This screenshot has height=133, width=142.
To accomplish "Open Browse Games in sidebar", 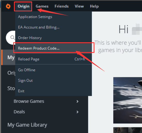I will click(x=29, y=101).
